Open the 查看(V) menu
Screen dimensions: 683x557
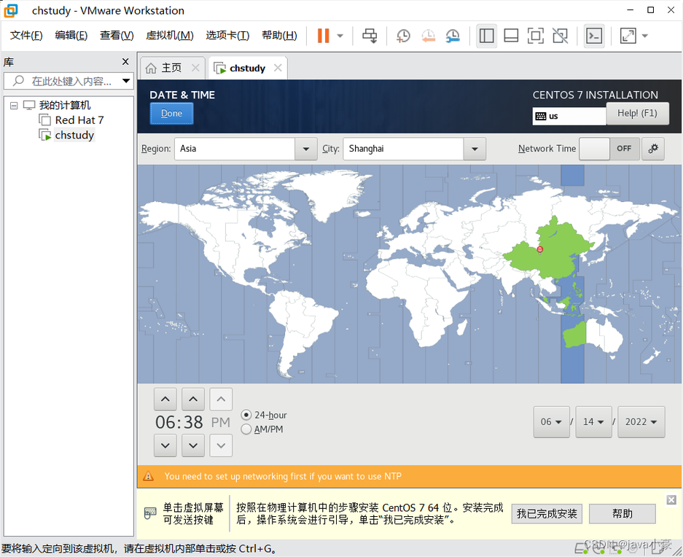[117, 35]
